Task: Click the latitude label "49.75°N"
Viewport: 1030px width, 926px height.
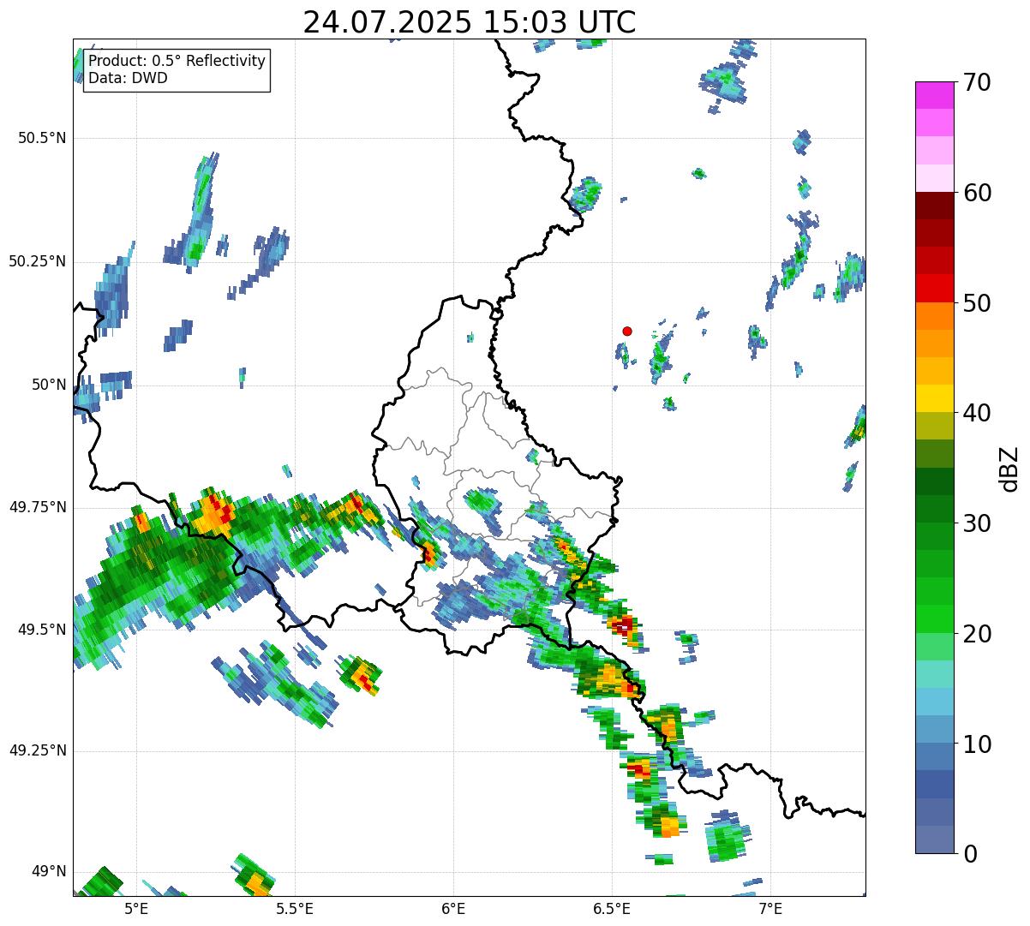Action: click(x=38, y=507)
